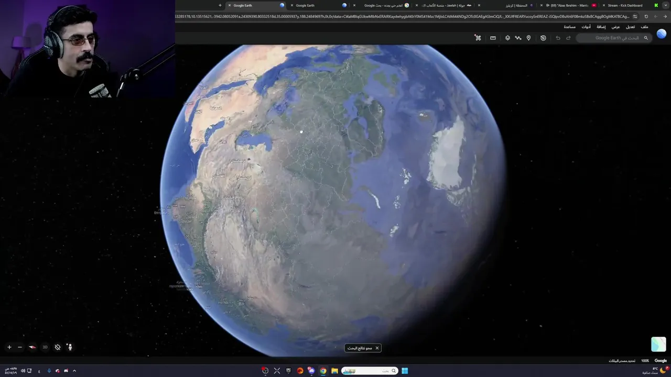Select the draw path or polygon tool

(x=518, y=38)
